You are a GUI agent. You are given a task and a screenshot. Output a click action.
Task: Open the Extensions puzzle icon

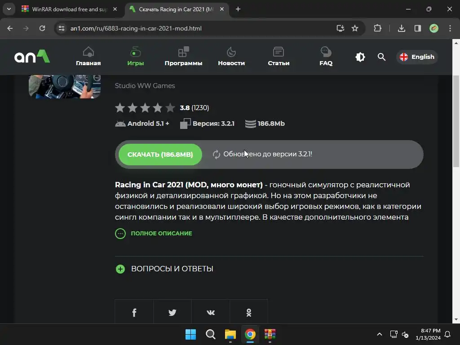click(x=377, y=28)
